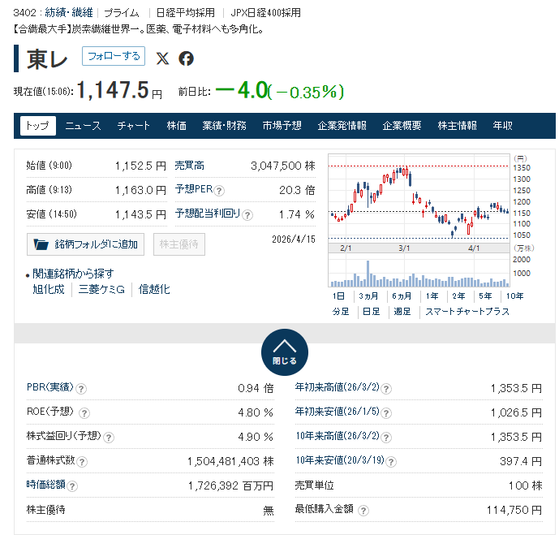
Task: Open help icon beside 最低購入金額
Action: (x=363, y=511)
